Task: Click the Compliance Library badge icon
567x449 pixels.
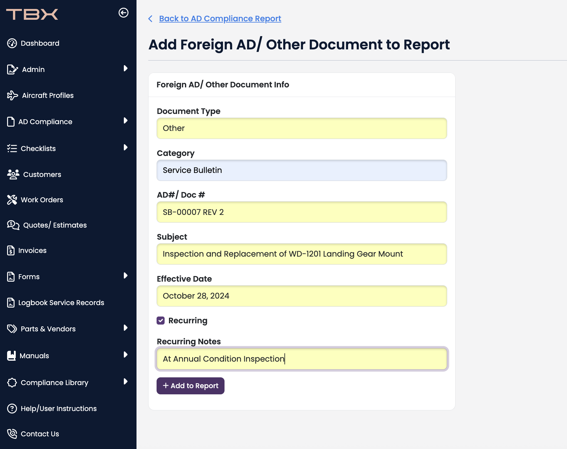Action: (12, 383)
